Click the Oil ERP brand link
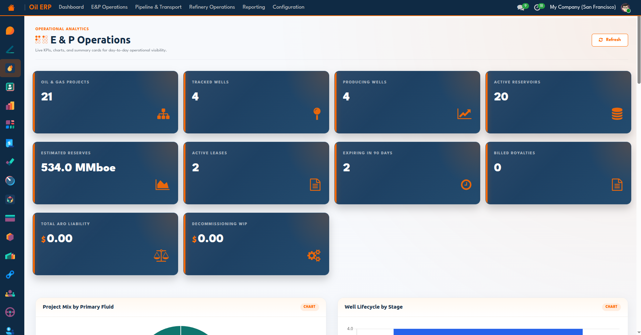641x335 pixels. 40,7
